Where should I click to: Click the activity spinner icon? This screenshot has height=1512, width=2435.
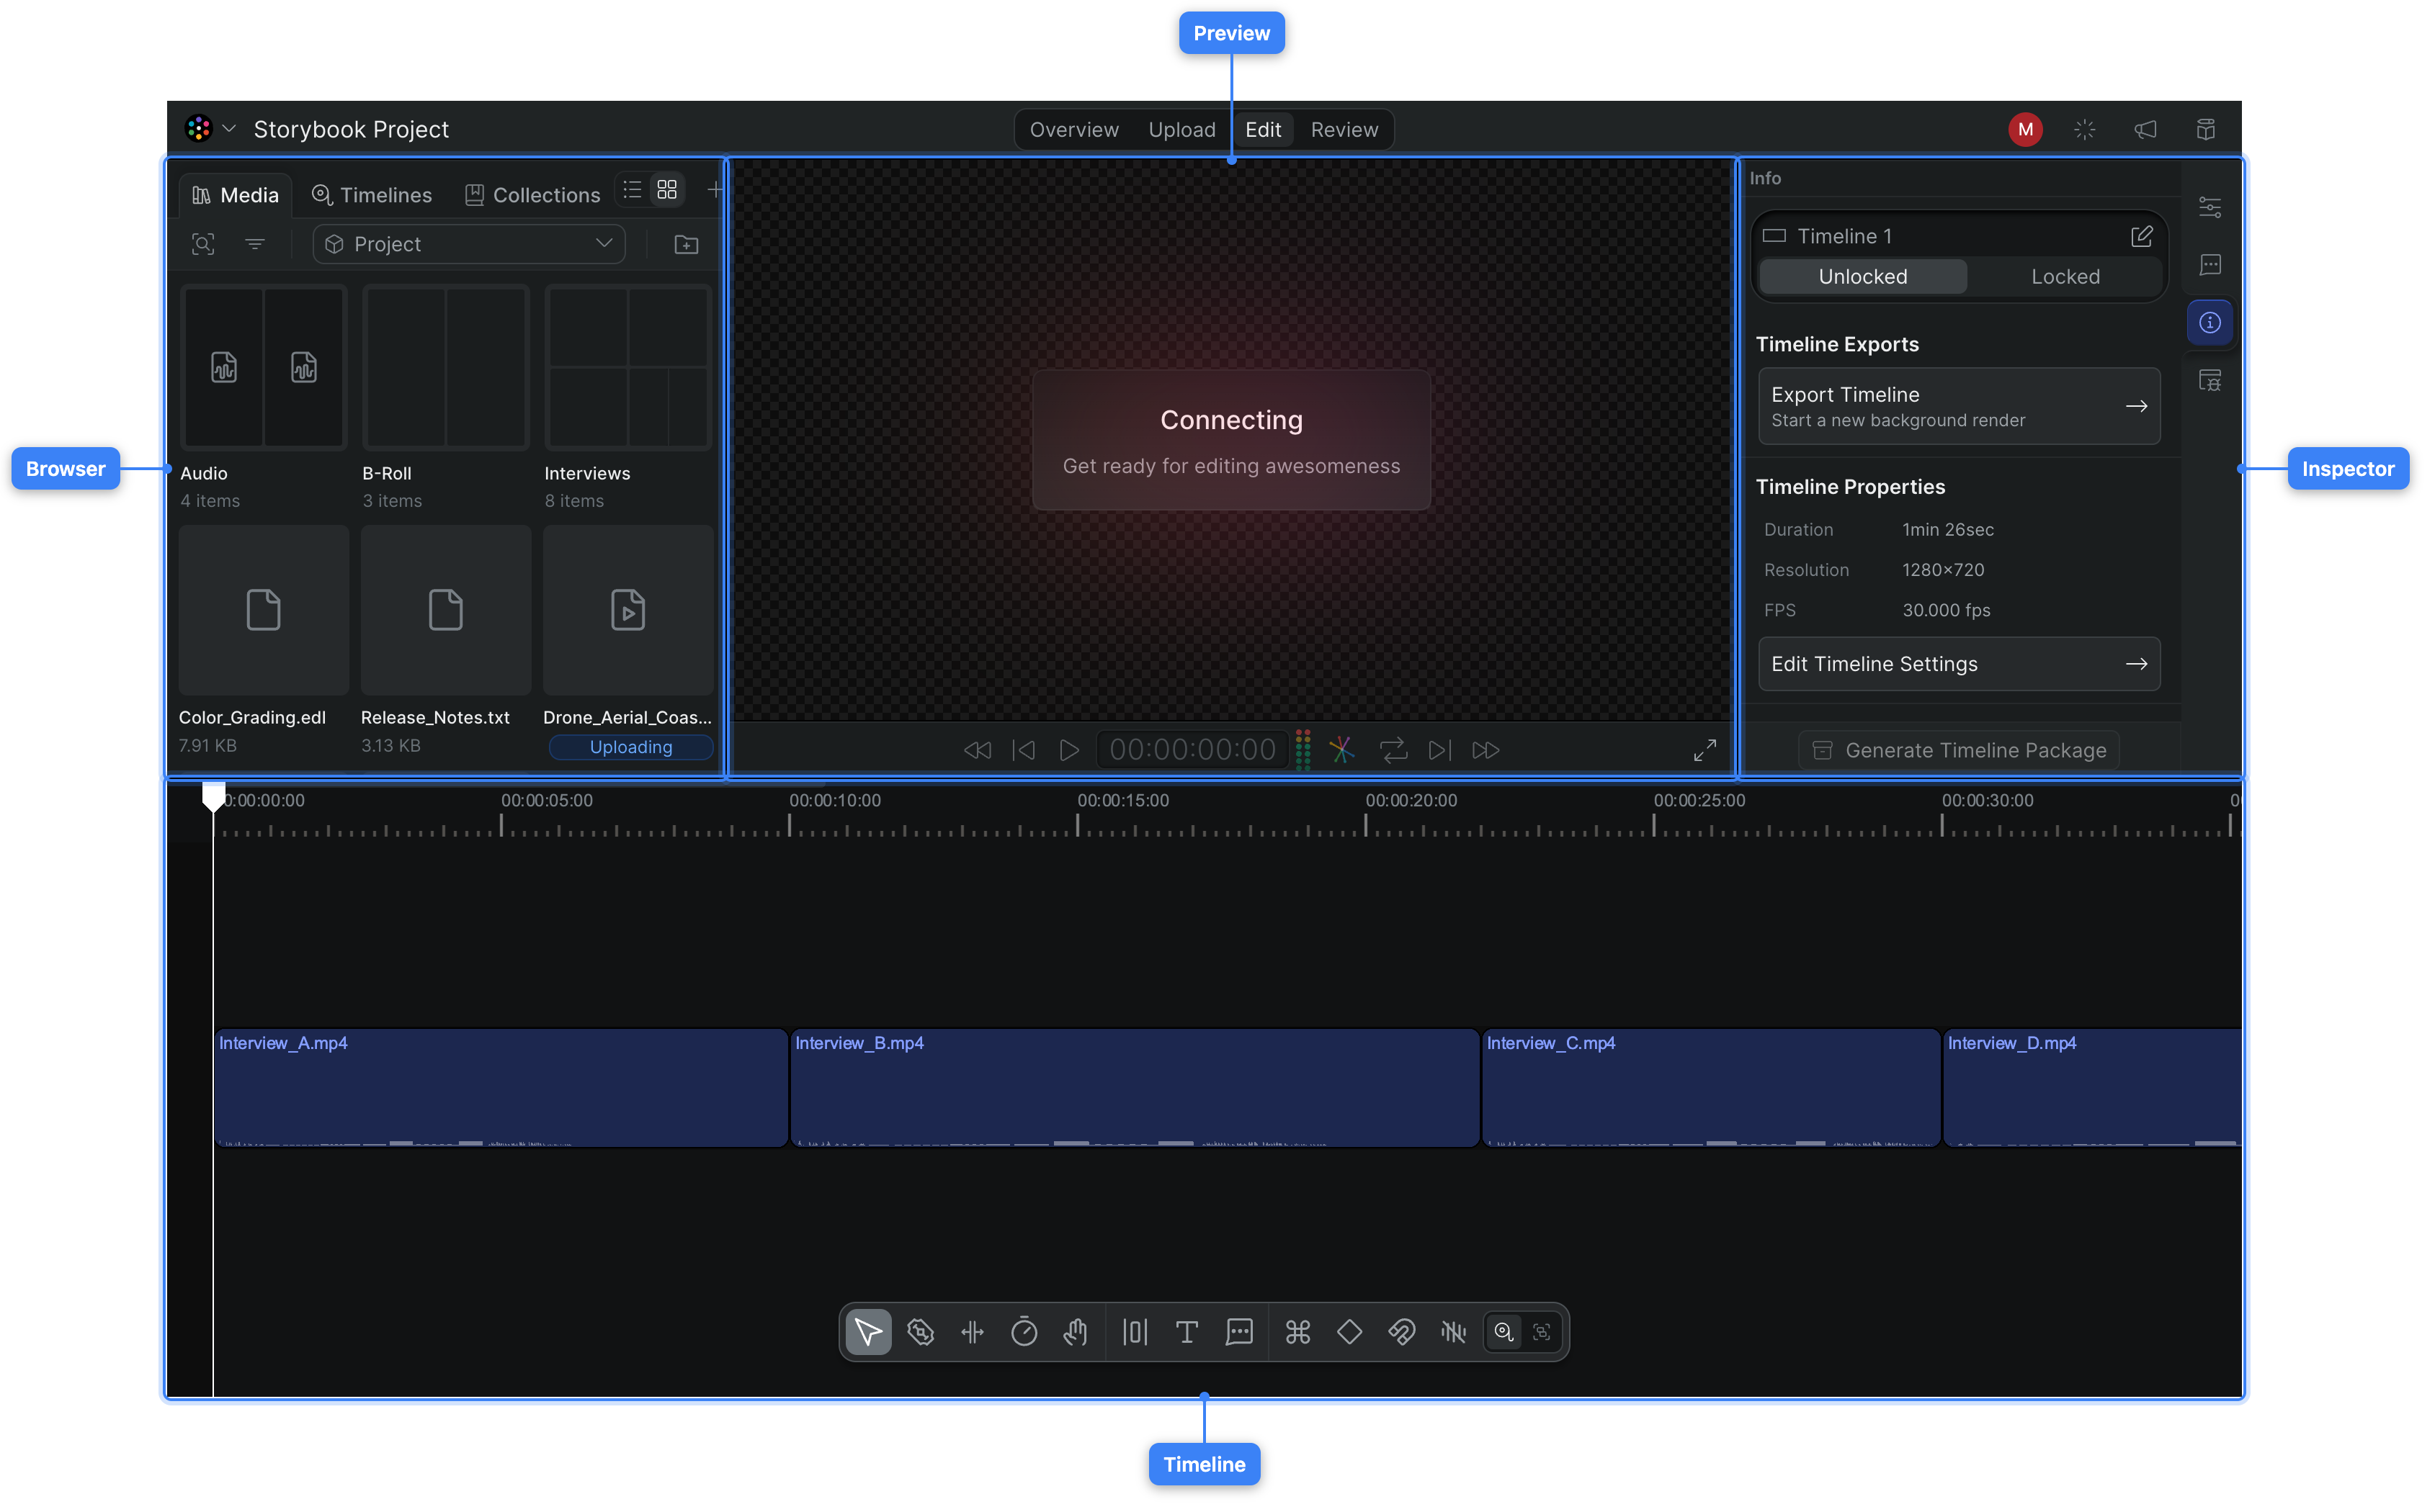coord(2084,129)
